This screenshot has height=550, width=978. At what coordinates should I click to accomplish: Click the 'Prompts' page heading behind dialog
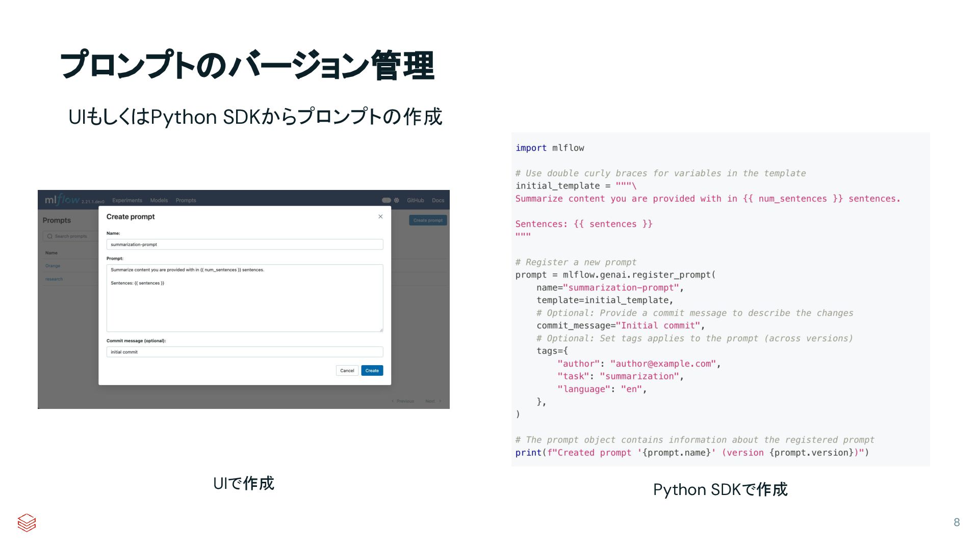pos(57,221)
